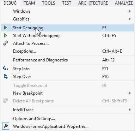Select Start Debugging
Screen dimensions: 135x131
coord(67,28)
